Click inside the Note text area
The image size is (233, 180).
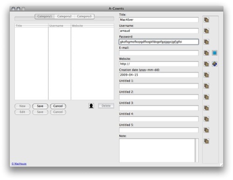[157, 150]
